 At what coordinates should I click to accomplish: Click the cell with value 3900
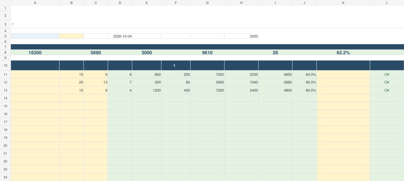point(208,82)
